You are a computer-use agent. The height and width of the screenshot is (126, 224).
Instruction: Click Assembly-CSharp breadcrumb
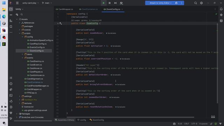(x=64, y=120)
